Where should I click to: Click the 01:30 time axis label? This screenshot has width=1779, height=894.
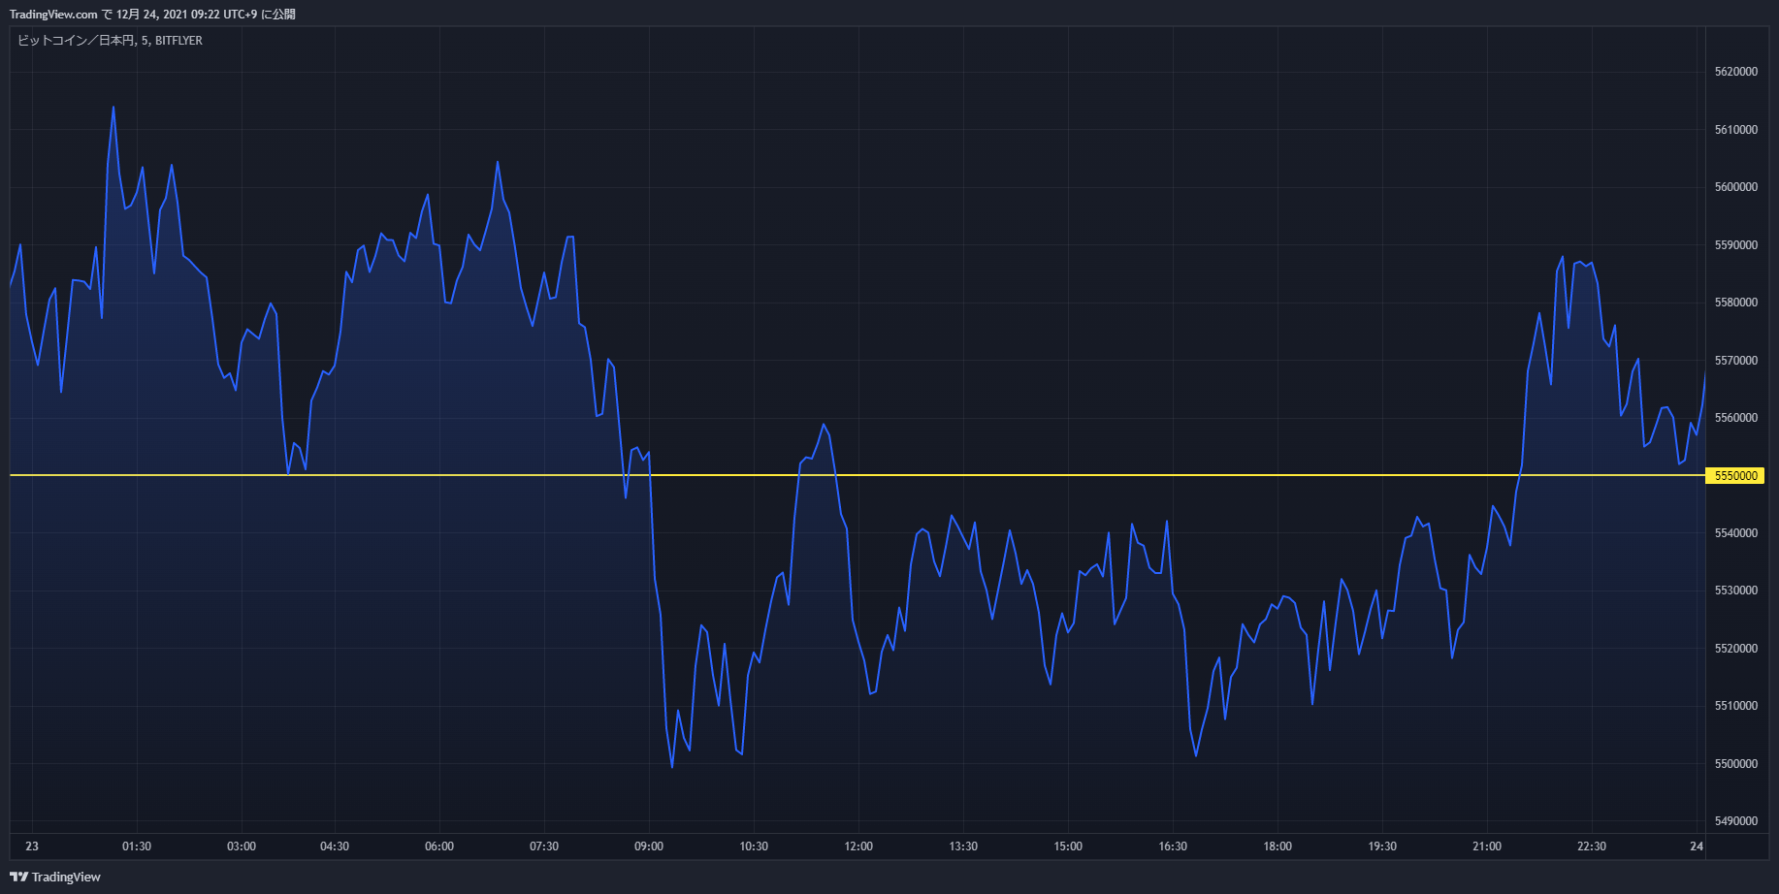(137, 846)
